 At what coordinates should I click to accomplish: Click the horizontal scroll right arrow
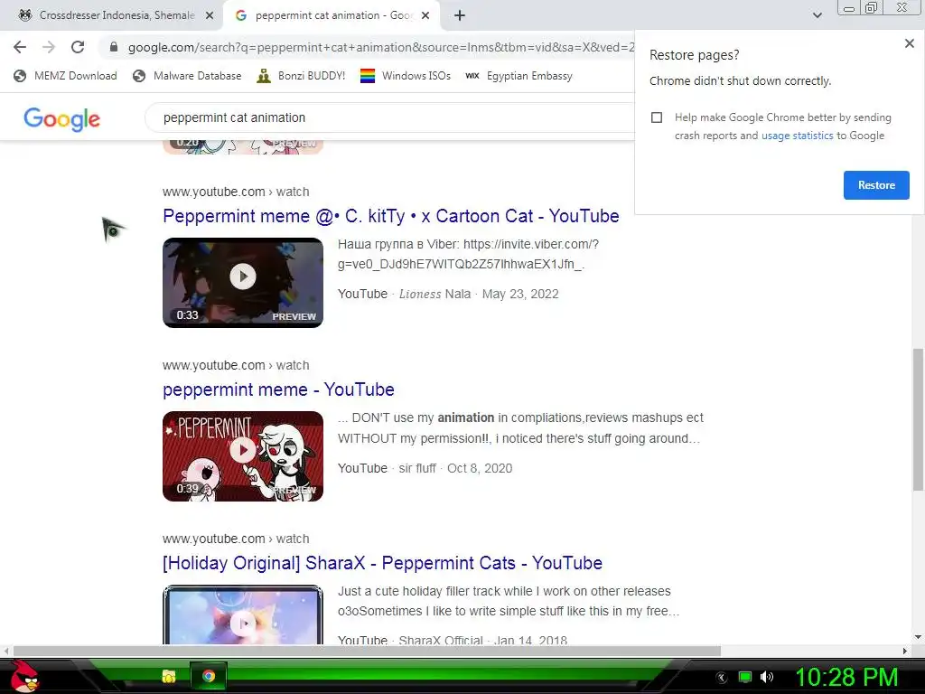904,651
